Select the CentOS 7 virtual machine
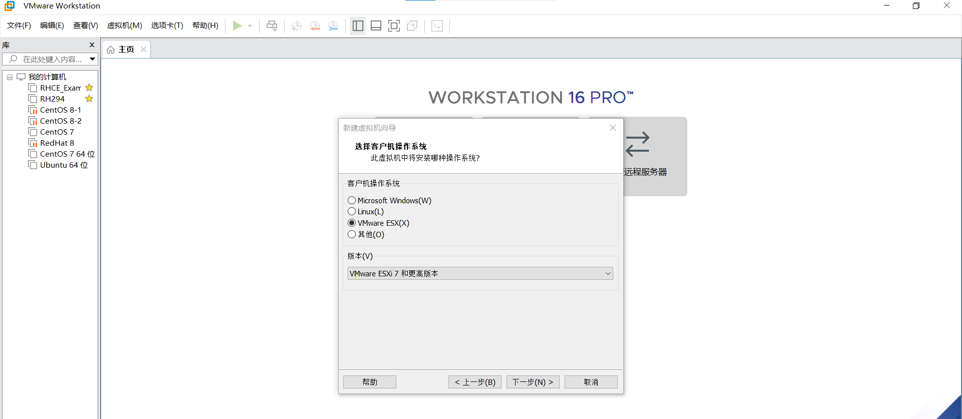The image size is (962, 419). pos(57,132)
